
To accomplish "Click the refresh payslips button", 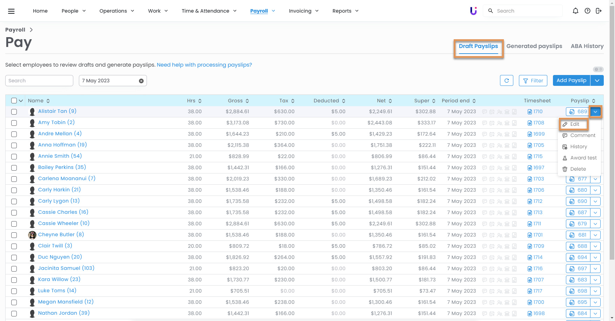I will pyautogui.click(x=506, y=81).
